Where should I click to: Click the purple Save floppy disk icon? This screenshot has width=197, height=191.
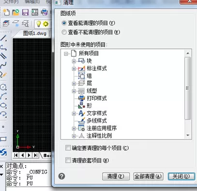25,12
